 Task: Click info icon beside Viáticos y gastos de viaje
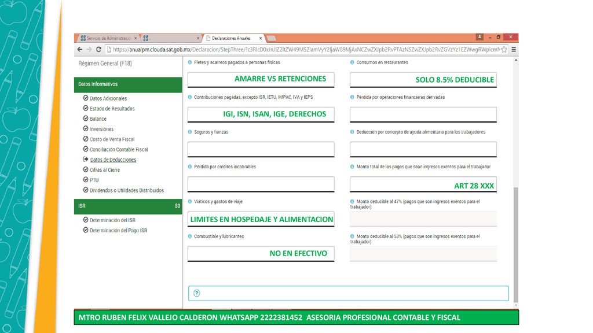coord(190,202)
